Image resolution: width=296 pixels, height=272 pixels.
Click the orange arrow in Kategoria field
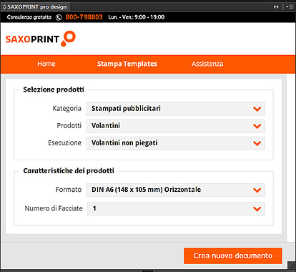257,109
